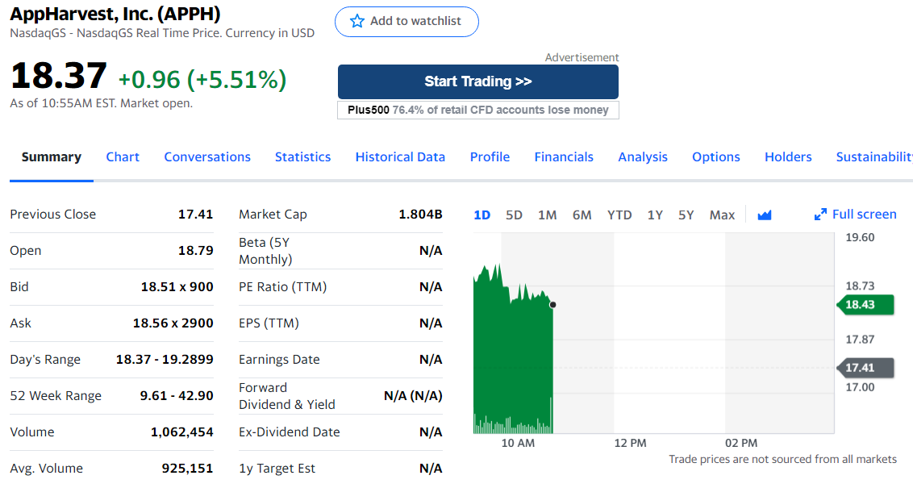View the Financials tab
Screen dimensions: 913x488
564,157
